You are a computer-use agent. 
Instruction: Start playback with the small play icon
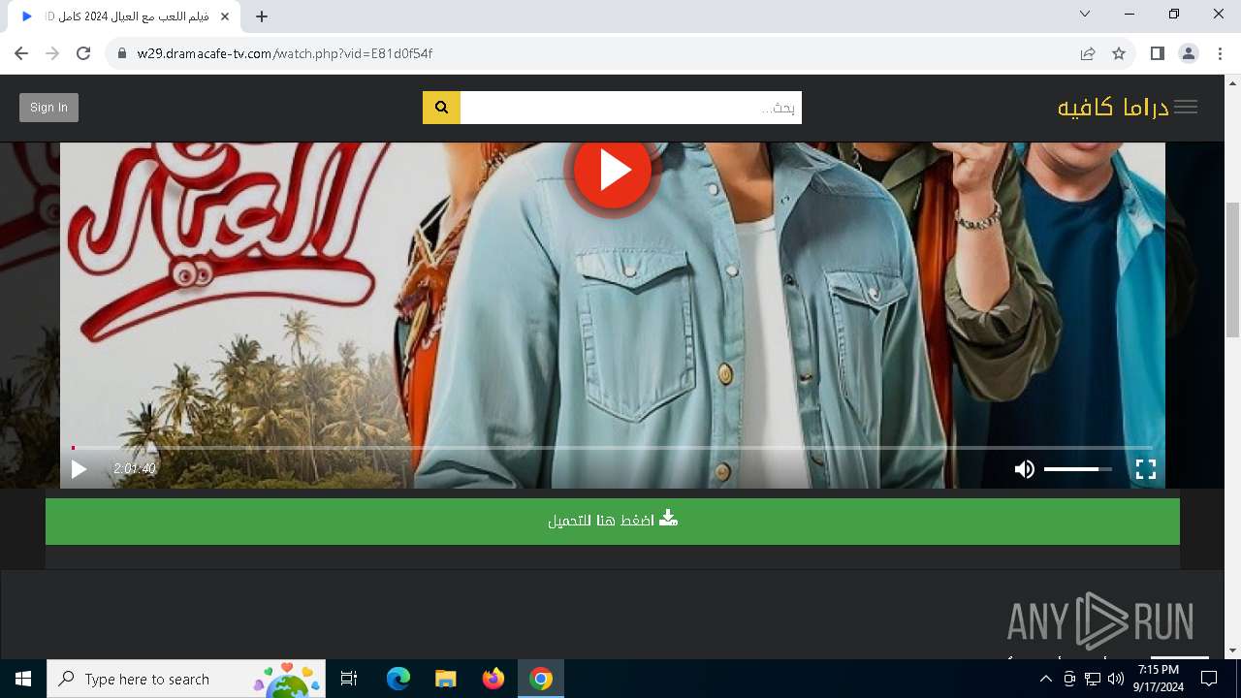click(79, 469)
